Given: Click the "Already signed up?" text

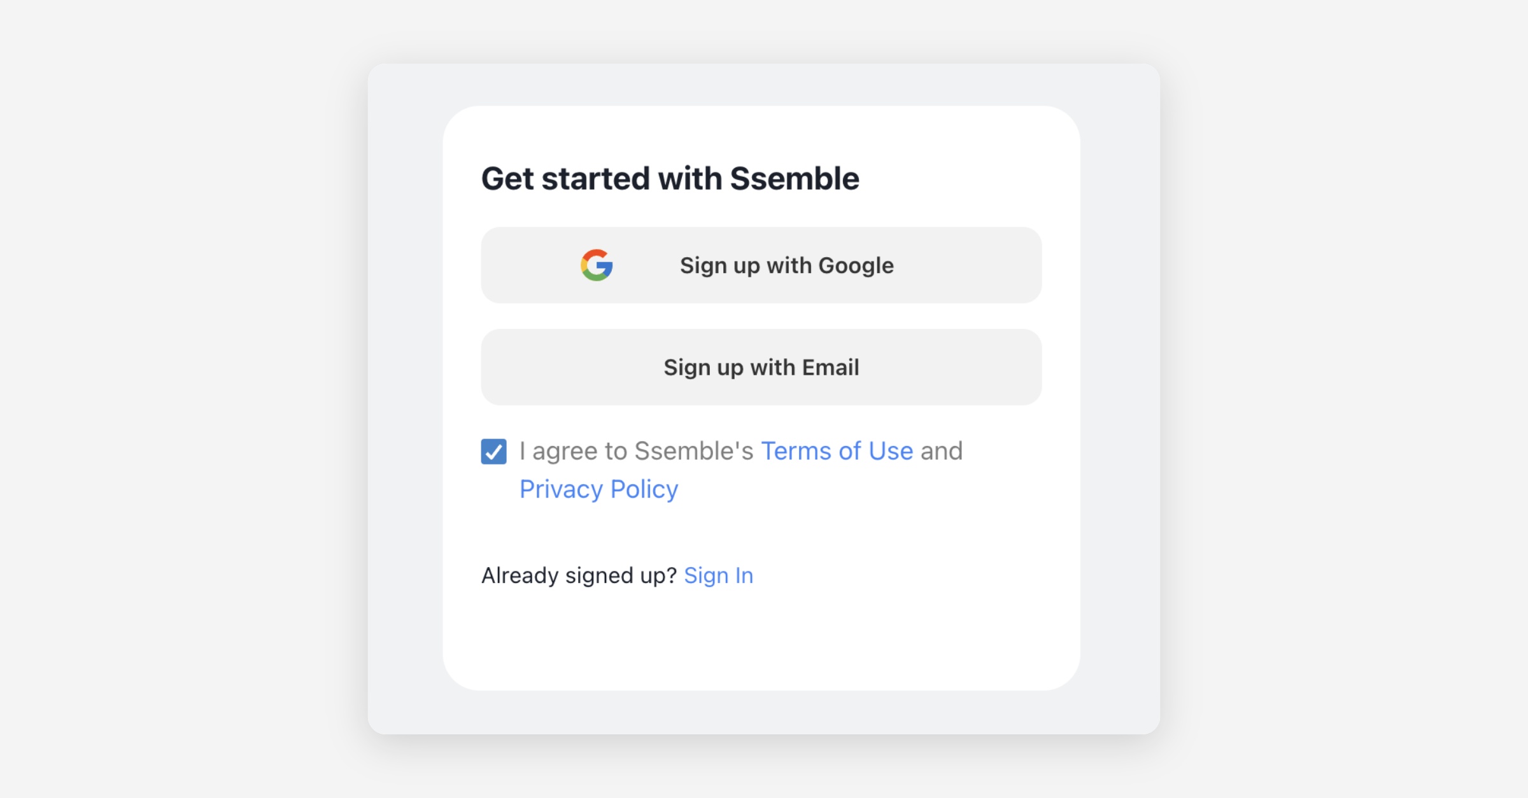Looking at the screenshot, I should pos(579,575).
